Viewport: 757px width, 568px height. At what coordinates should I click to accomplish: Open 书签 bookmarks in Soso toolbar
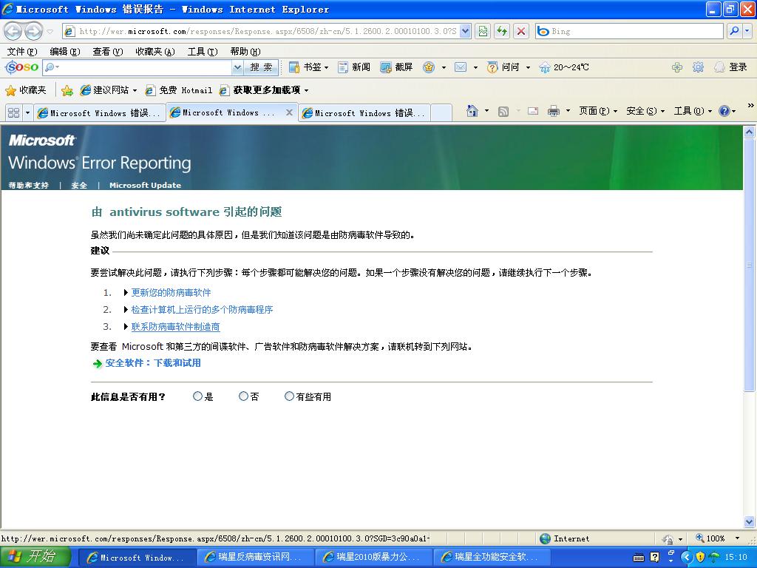coord(308,67)
